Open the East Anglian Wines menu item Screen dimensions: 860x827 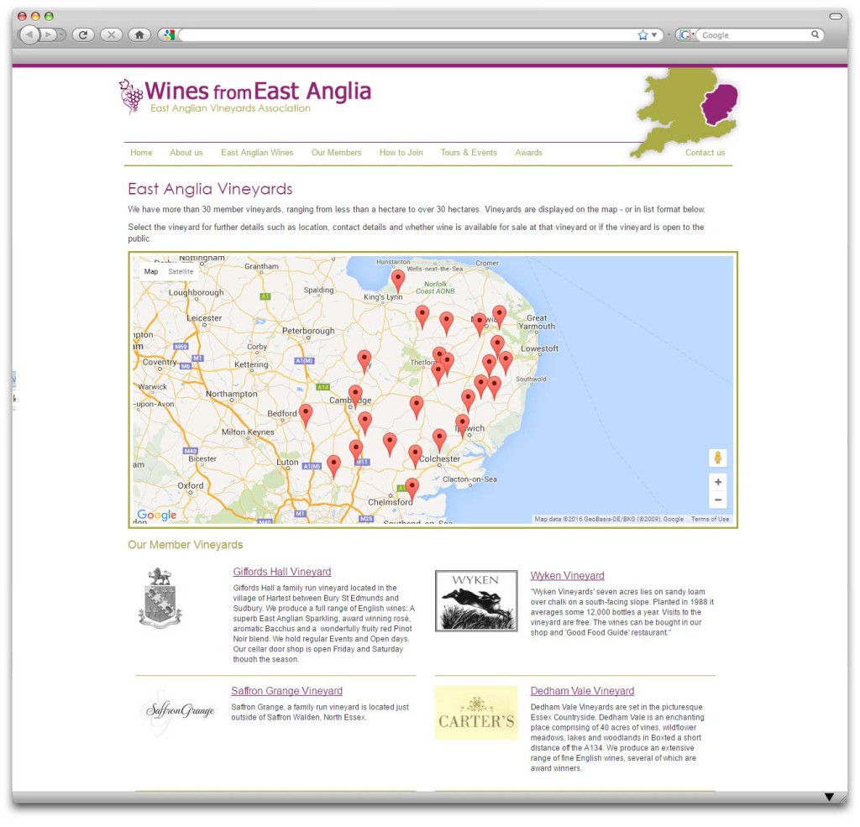(257, 153)
